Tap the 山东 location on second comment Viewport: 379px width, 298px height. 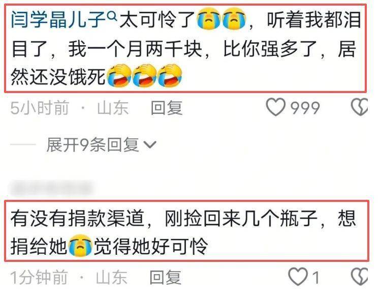tap(111, 277)
